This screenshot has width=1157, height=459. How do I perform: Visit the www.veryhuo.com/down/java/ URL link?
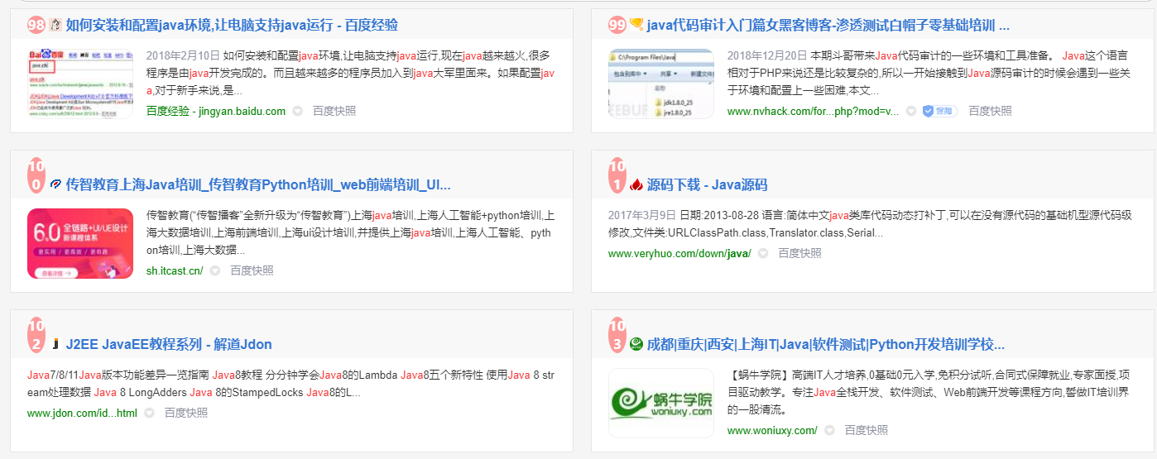[x=679, y=253]
